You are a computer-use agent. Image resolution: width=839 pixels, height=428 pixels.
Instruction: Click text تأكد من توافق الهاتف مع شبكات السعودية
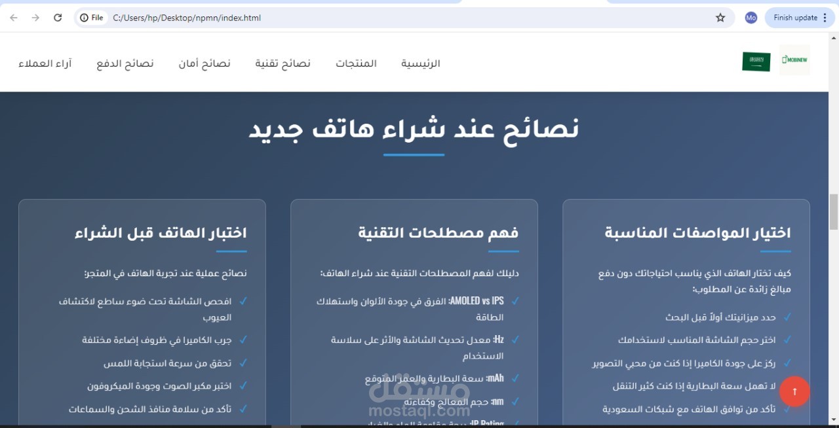(x=690, y=409)
